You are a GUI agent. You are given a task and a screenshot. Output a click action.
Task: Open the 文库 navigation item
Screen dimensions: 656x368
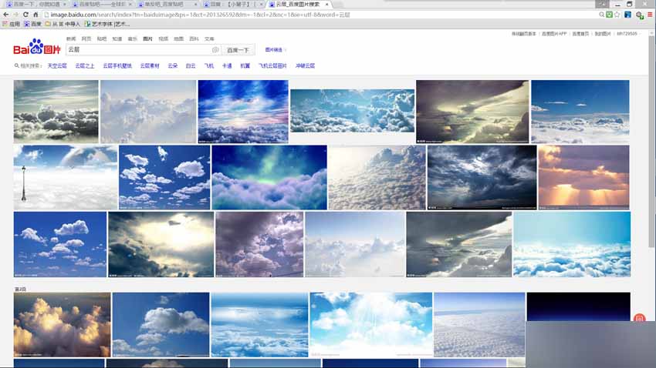tap(210, 38)
